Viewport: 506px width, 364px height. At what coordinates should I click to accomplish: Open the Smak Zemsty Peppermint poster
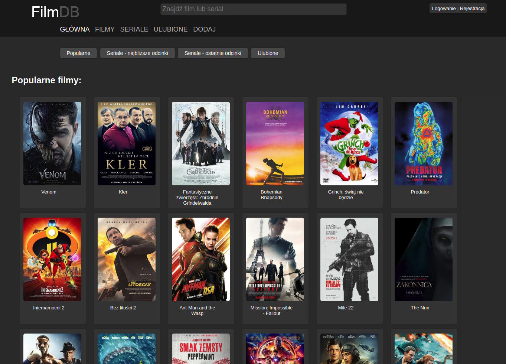pyautogui.click(x=201, y=349)
